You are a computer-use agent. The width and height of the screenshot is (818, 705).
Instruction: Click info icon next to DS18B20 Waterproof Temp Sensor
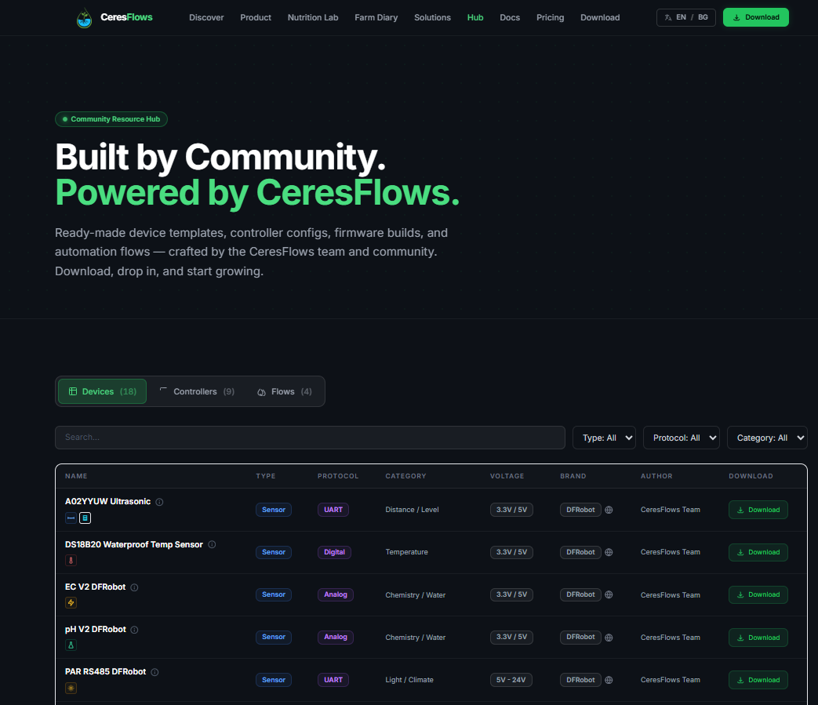pos(212,544)
